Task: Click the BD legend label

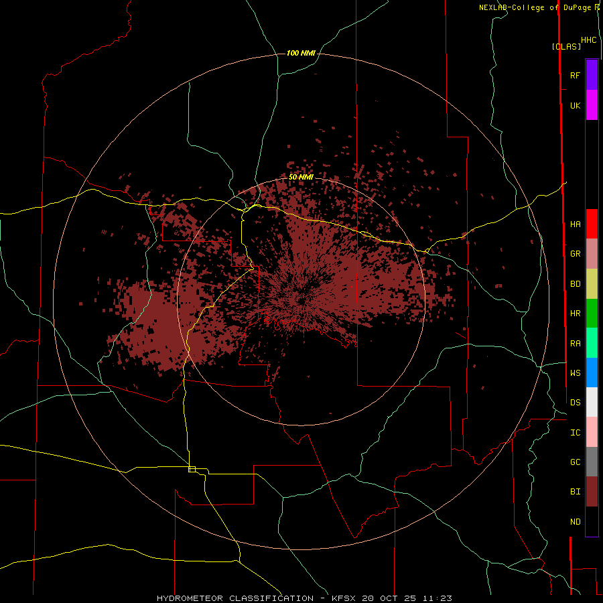Action: click(575, 284)
